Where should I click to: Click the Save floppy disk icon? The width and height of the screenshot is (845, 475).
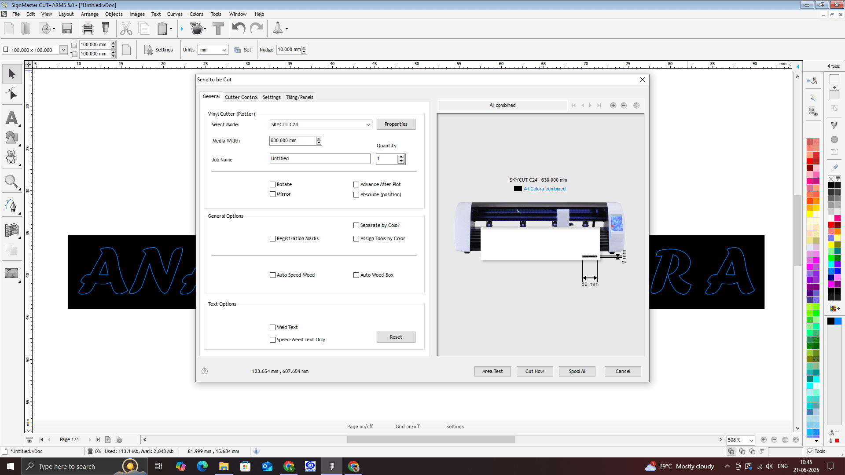(x=67, y=29)
